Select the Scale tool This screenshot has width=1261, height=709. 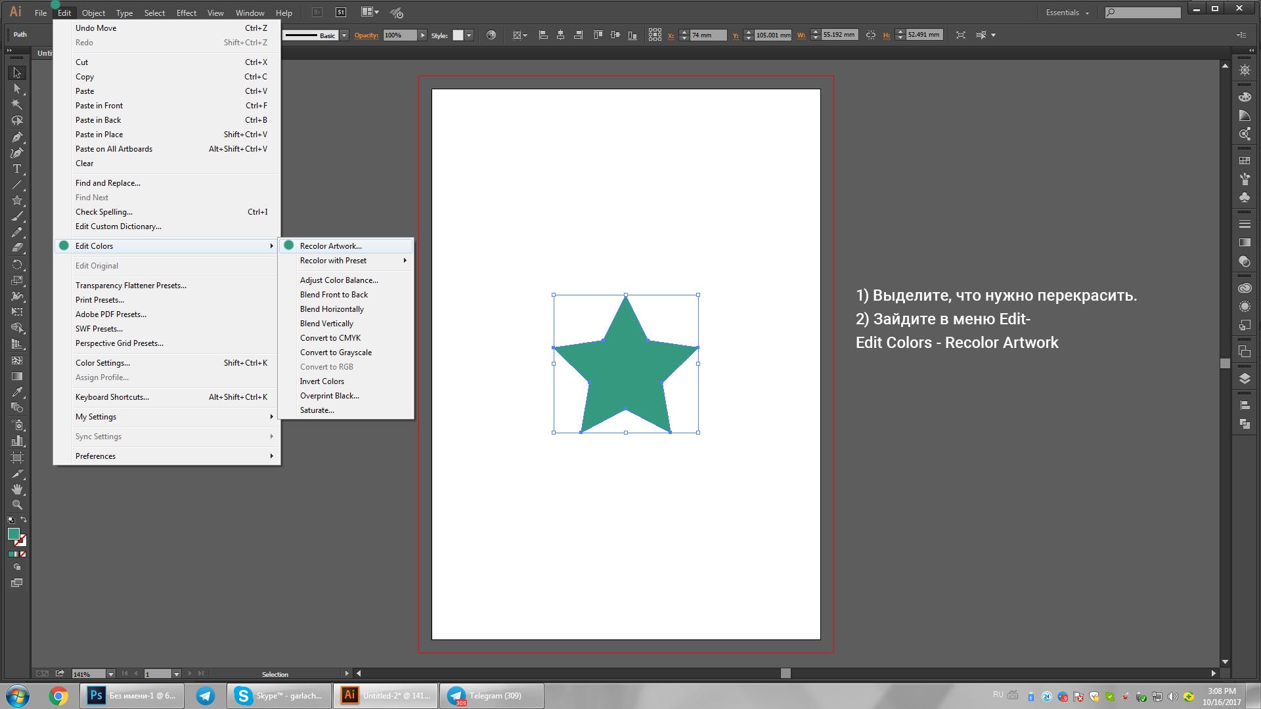point(17,280)
